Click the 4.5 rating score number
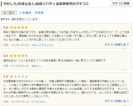This screenshot has width=133, height=106. 6,56
